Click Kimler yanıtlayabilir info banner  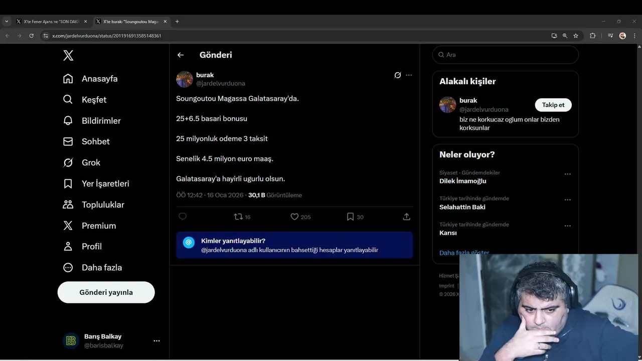(294, 245)
